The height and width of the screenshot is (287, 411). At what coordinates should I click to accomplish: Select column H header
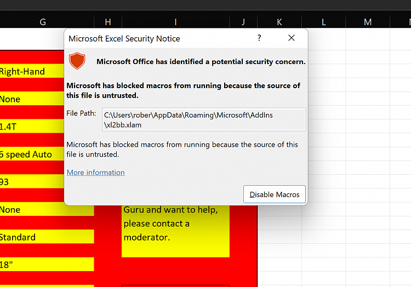click(108, 22)
